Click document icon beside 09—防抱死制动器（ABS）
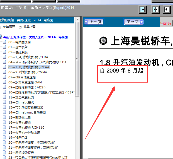The width and height of the screenshot is (173, 159). [4, 87]
